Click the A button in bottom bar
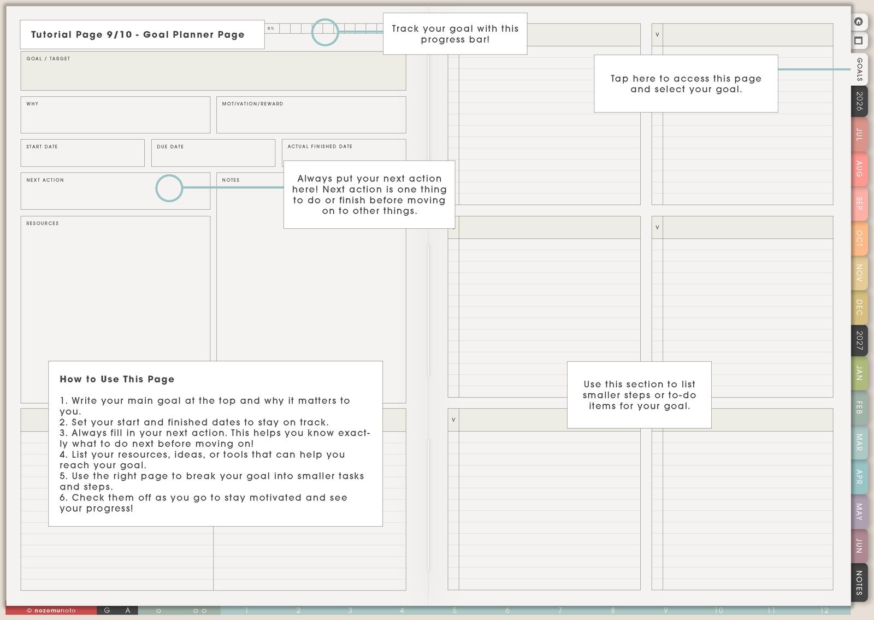The image size is (874, 620). tap(128, 611)
